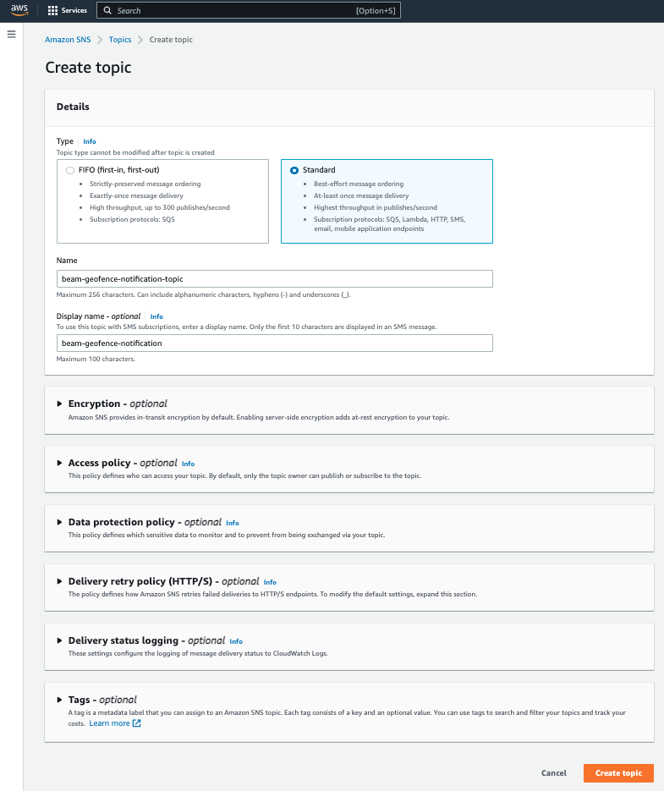Open Info help beside the Type label
The image size is (664, 791).
click(89, 141)
